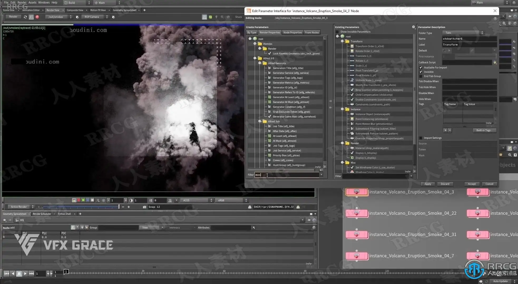Open the Folder Type dropdown
The height and width of the screenshot is (284, 518).
point(463,33)
